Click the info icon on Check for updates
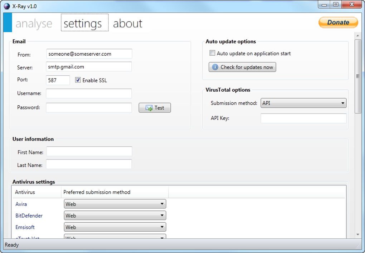 (x=215, y=67)
